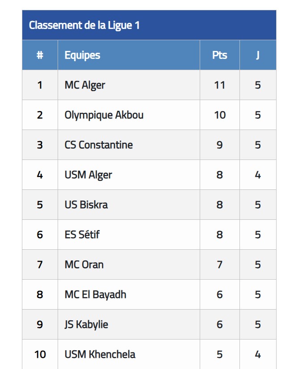The height and width of the screenshot is (369, 298).
Task: Click MC Alger's 11 points value
Action: (x=220, y=85)
